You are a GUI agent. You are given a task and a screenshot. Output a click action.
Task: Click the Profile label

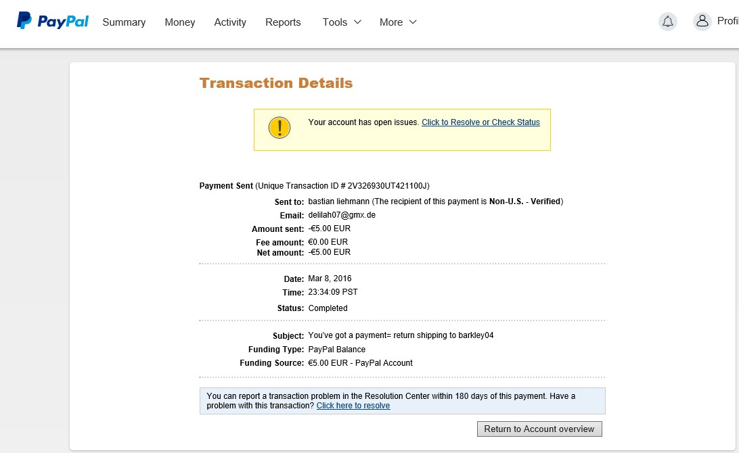coord(727,21)
